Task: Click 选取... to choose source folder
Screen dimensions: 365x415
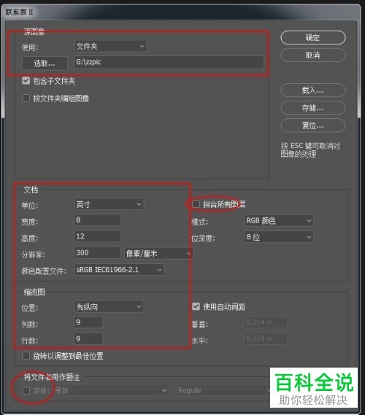Action: pos(45,63)
